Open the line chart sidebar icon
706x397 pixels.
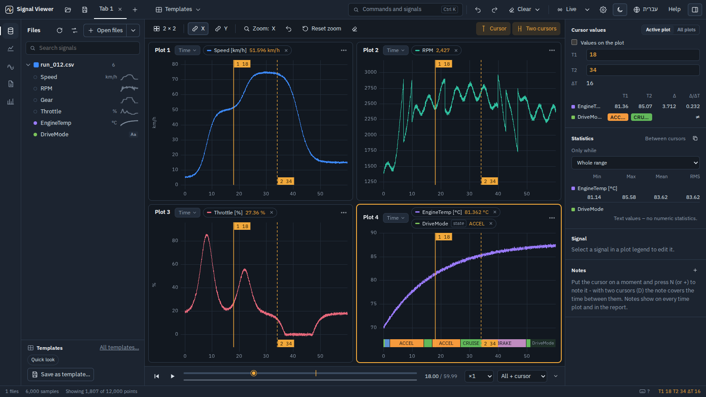[x=11, y=49]
